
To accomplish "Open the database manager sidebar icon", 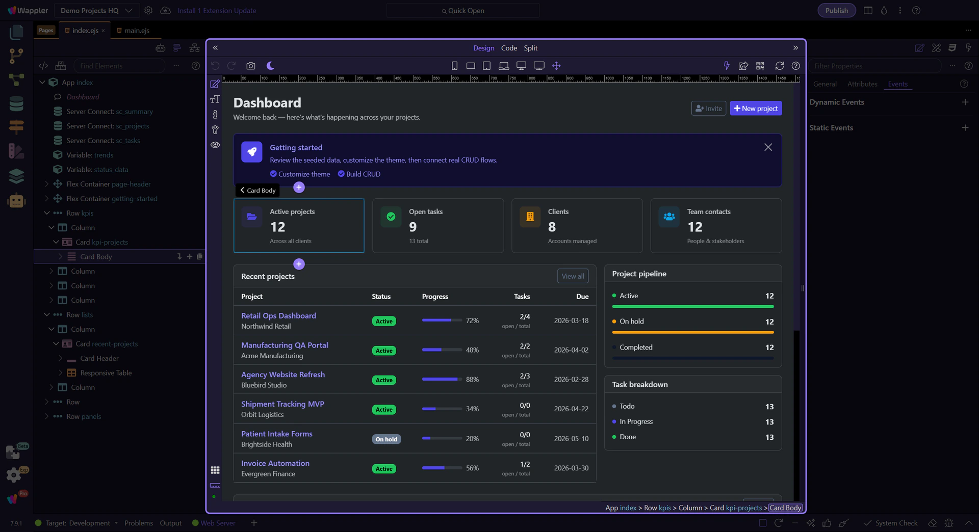I will [16, 103].
